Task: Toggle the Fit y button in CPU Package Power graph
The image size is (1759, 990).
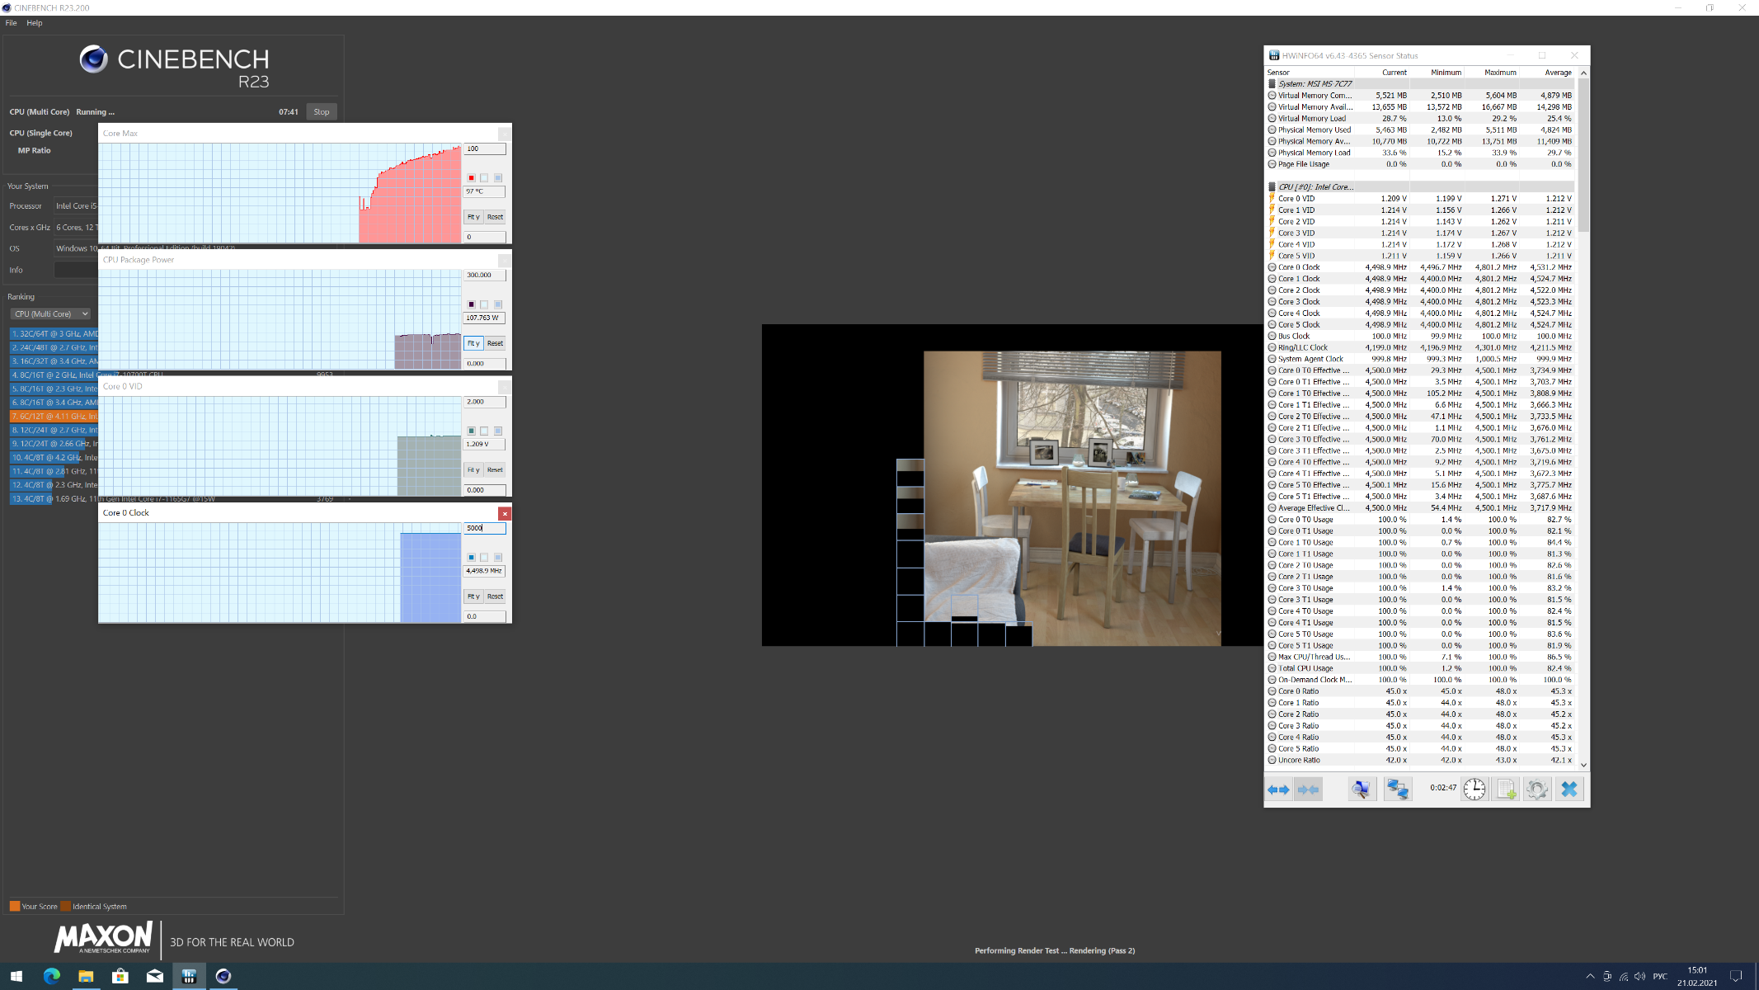Action: click(473, 343)
